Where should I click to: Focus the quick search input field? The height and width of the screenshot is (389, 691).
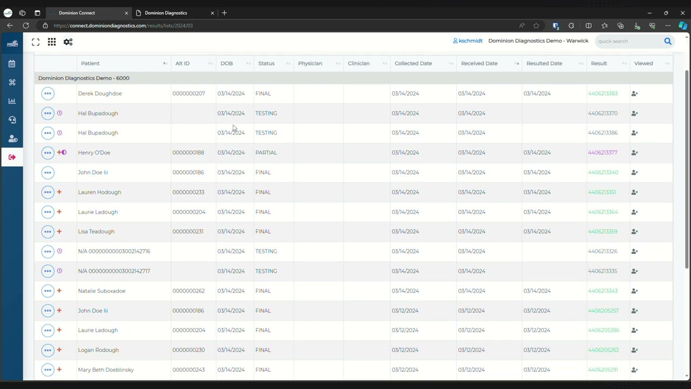click(628, 41)
